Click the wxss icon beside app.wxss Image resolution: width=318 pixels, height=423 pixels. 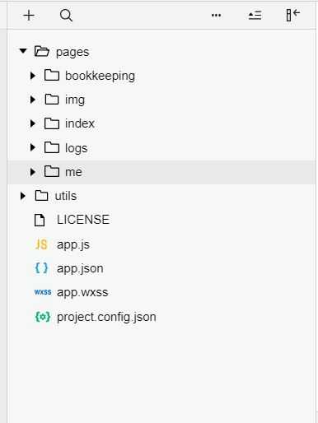43,292
